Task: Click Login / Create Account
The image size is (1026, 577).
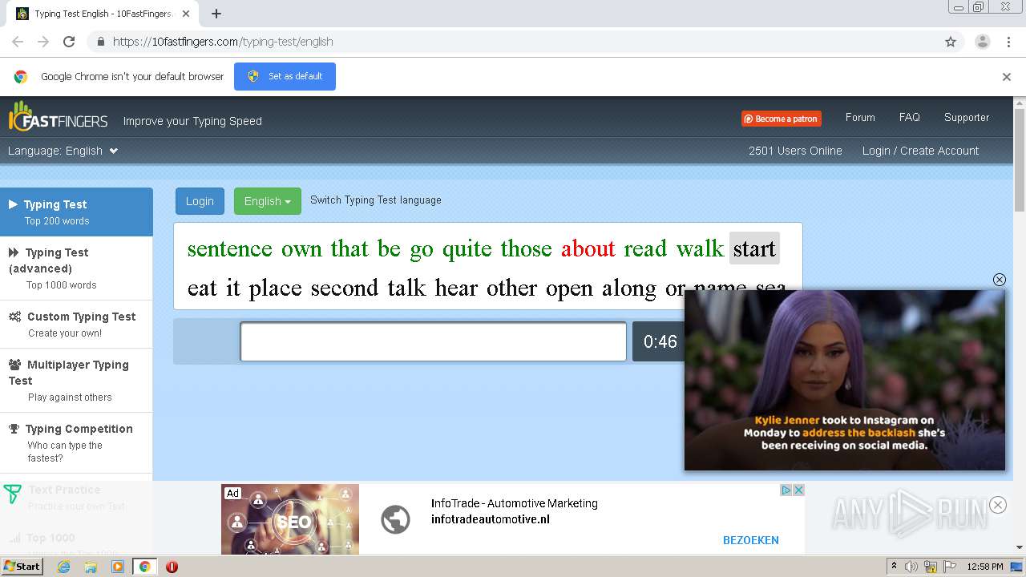Action: coord(920,151)
